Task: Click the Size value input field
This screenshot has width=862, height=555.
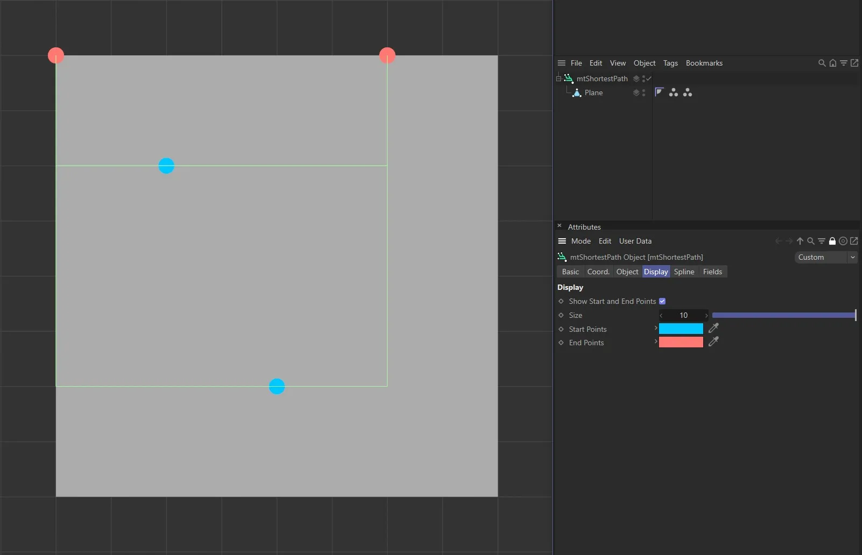Action: pyautogui.click(x=683, y=316)
